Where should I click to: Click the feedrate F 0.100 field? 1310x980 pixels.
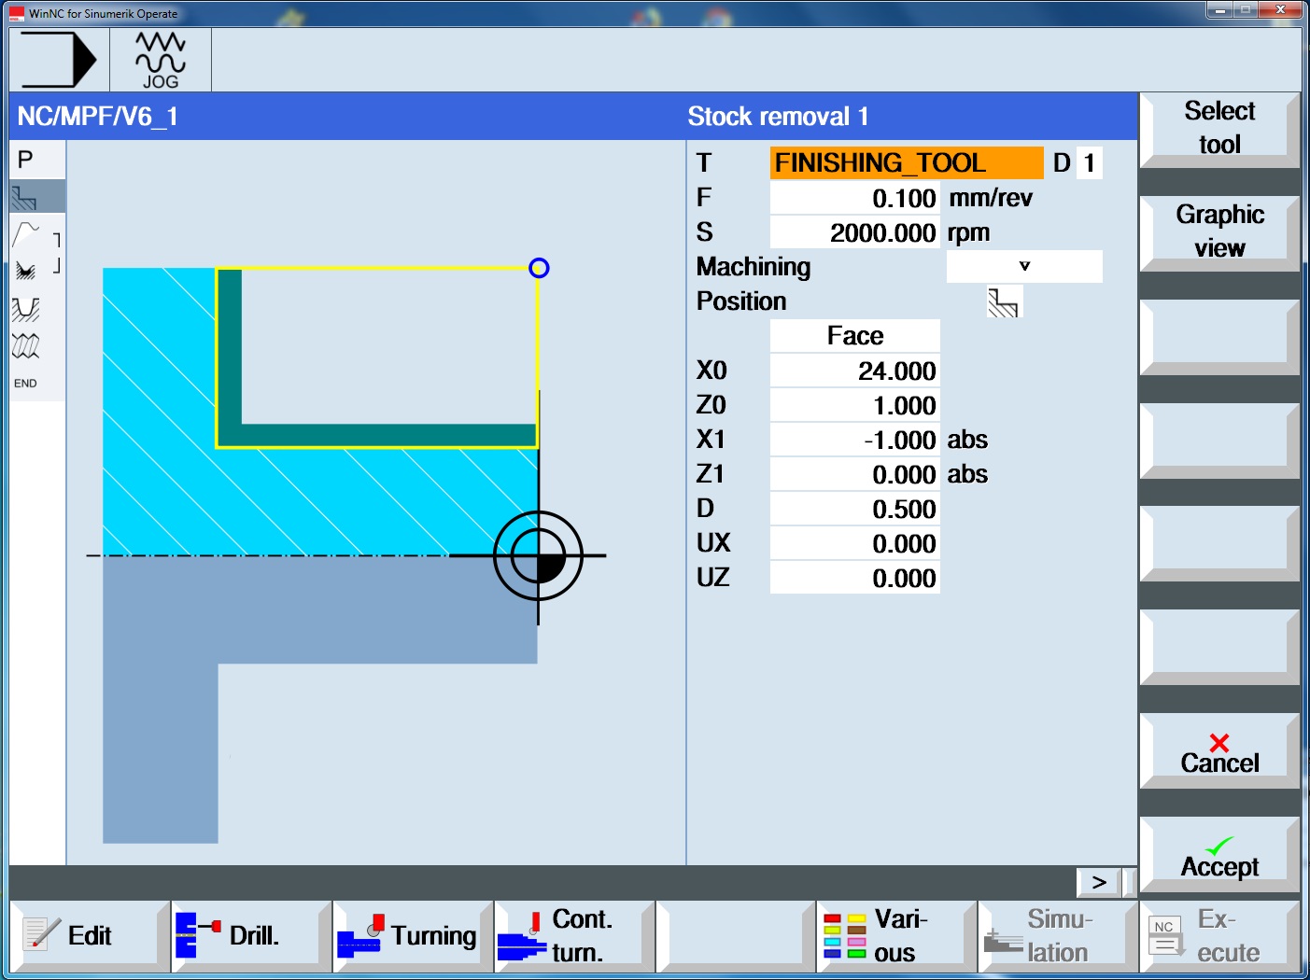854,198
